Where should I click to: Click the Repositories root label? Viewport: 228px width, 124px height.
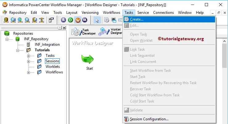click(x=23, y=33)
